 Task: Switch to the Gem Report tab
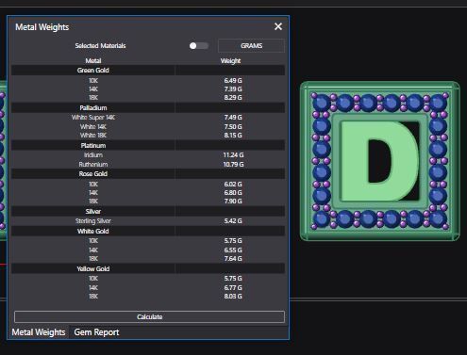coord(96,332)
